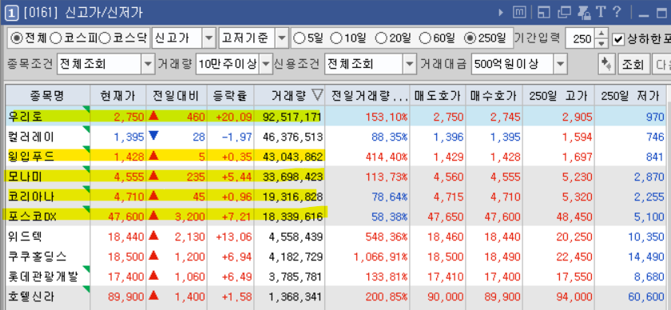Click the blue down arrow in 컬러레이 row

pos(153,136)
